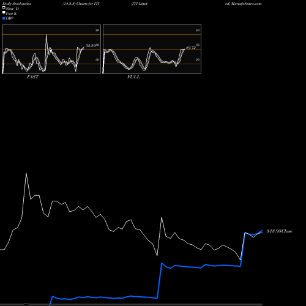
Task: Click the 'Fast K' legend label
Action: [x=11, y=13]
